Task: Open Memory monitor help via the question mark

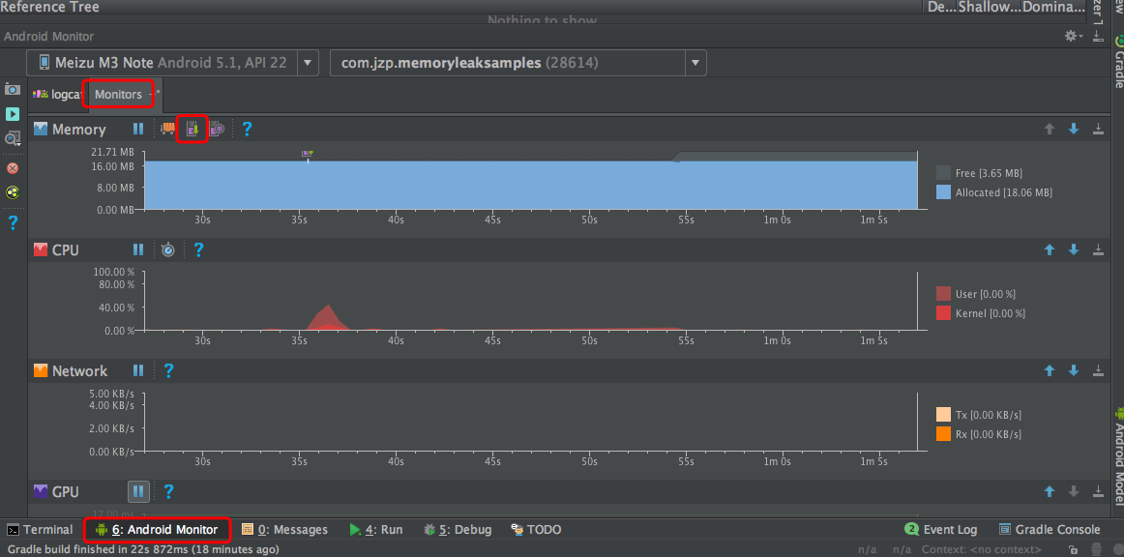Action: pos(248,128)
